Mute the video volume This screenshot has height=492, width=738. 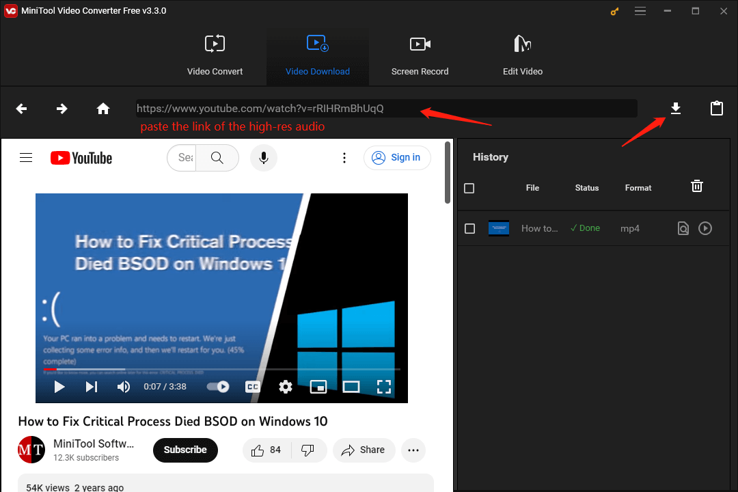coord(123,387)
